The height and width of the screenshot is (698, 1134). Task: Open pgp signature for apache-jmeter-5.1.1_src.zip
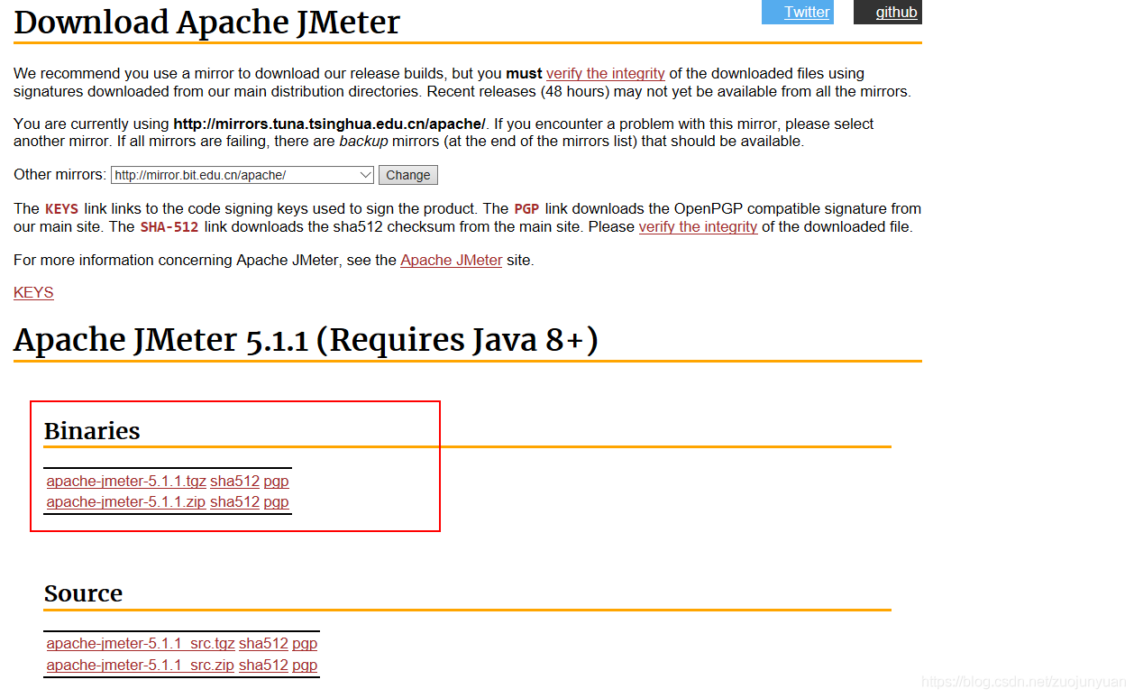(305, 665)
